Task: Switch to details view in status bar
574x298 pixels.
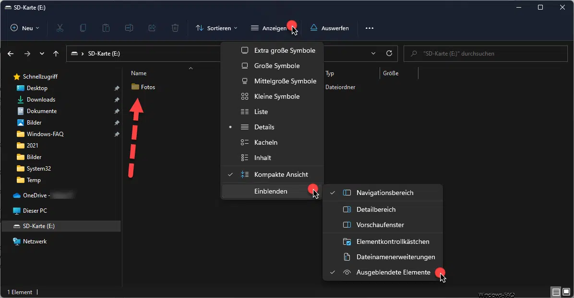Action: (x=556, y=292)
